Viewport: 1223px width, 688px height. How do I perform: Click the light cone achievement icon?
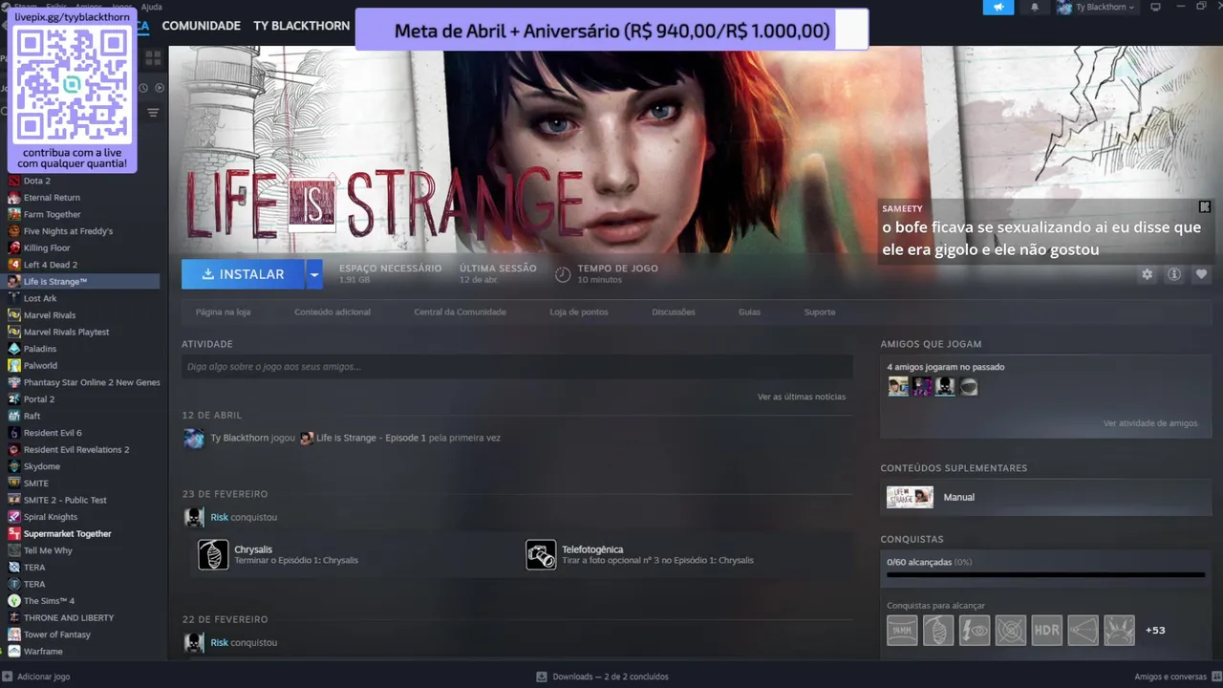point(1084,630)
